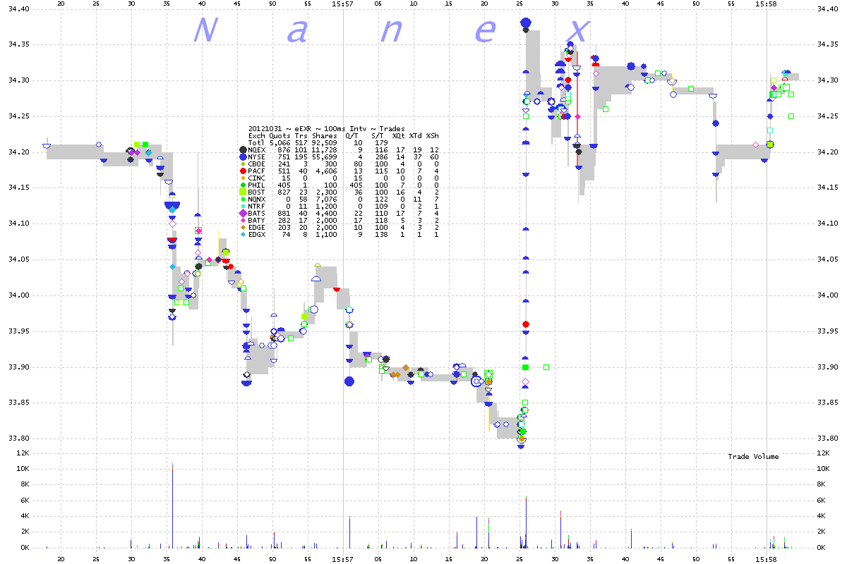Click the total quotes value '5,066'
This screenshot has height=564, width=847.
[280, 143]
